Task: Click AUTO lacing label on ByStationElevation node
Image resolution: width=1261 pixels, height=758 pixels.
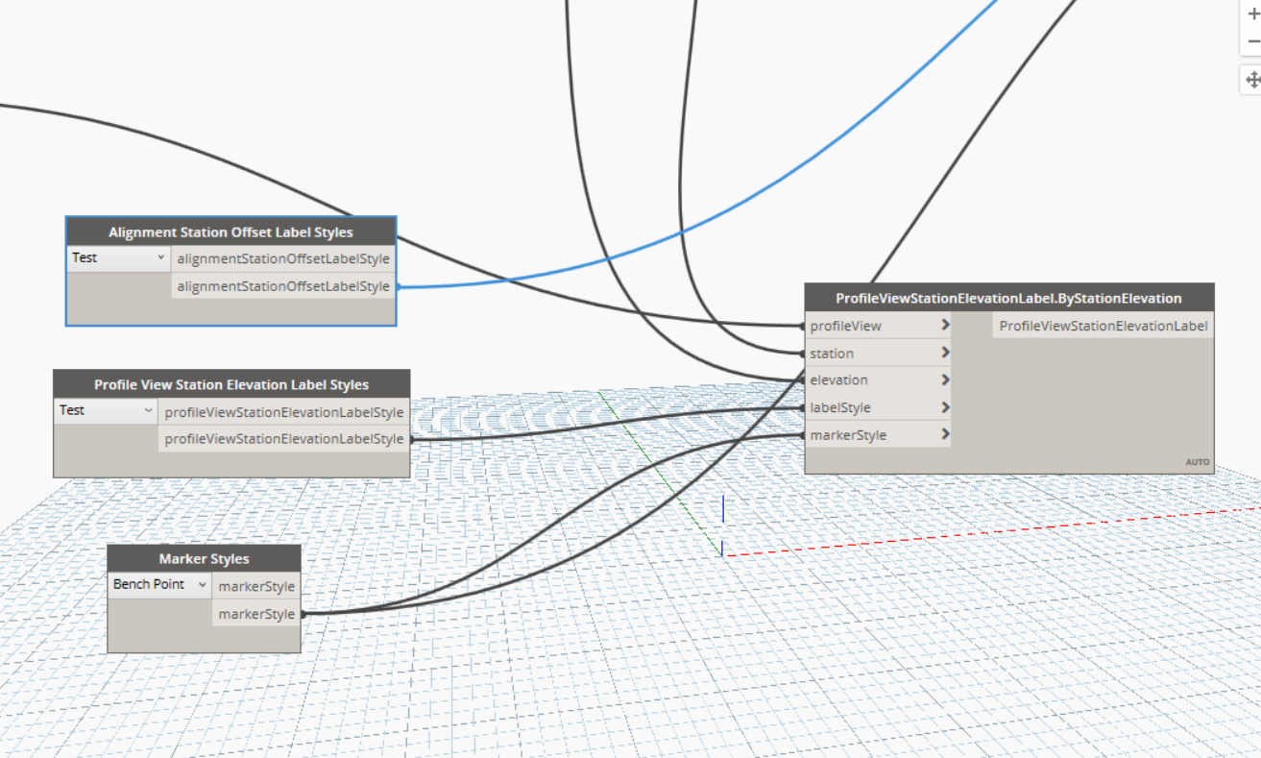Action: click(x=1198, y=462)
